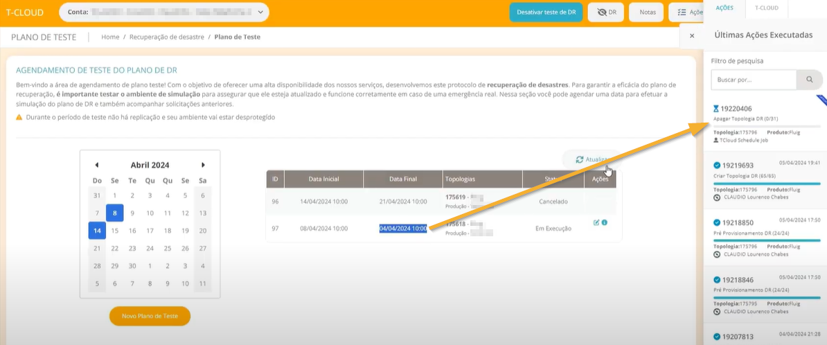Click the check icon of action 19218846

coord(716,280)
